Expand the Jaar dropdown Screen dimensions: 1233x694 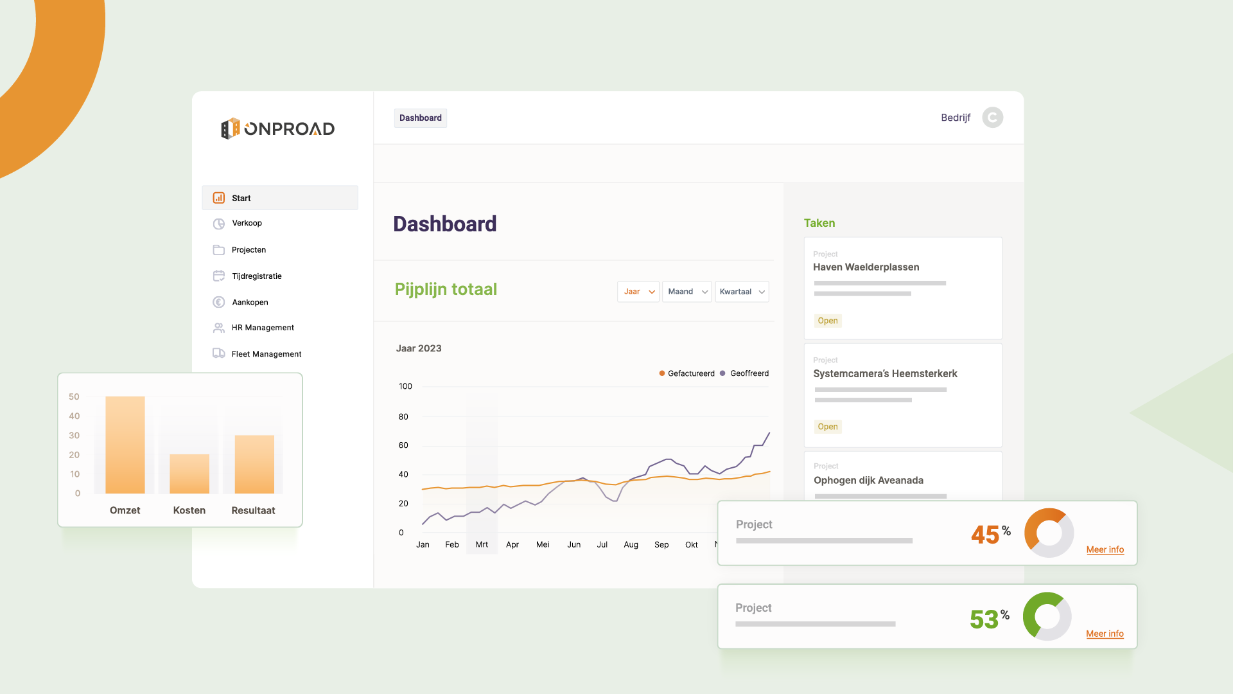tap(638, 292)
